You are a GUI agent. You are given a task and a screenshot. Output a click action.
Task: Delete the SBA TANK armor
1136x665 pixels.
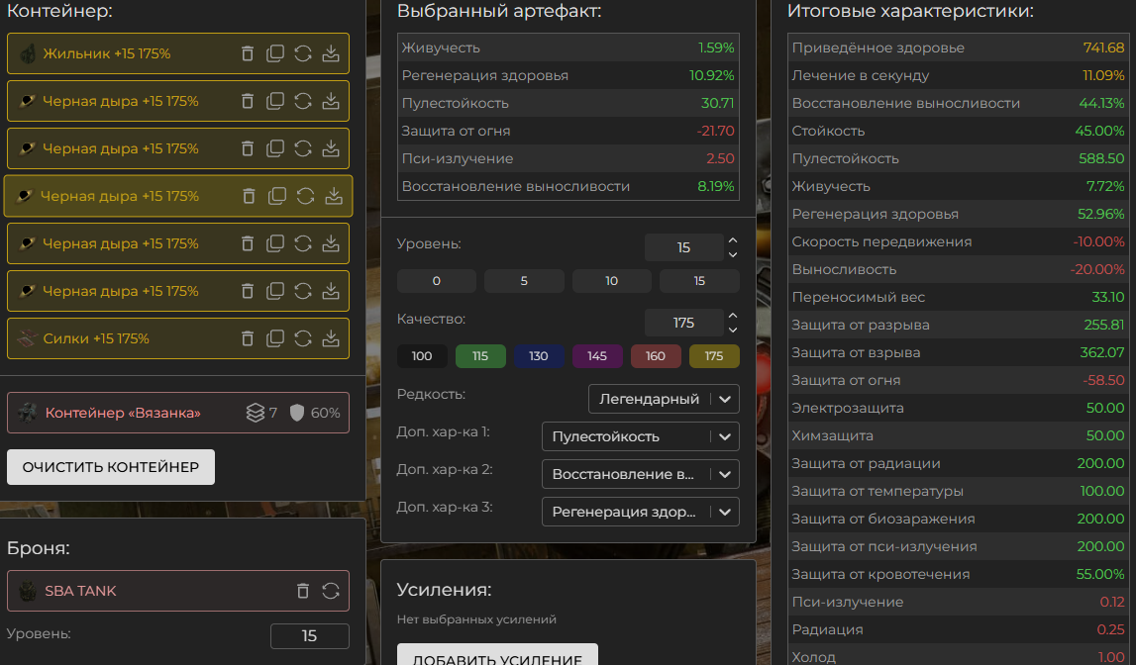[303, 591]
